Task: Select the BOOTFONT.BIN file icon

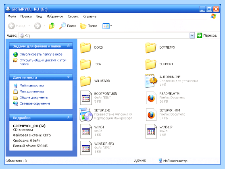Action: tap(86, 98)
